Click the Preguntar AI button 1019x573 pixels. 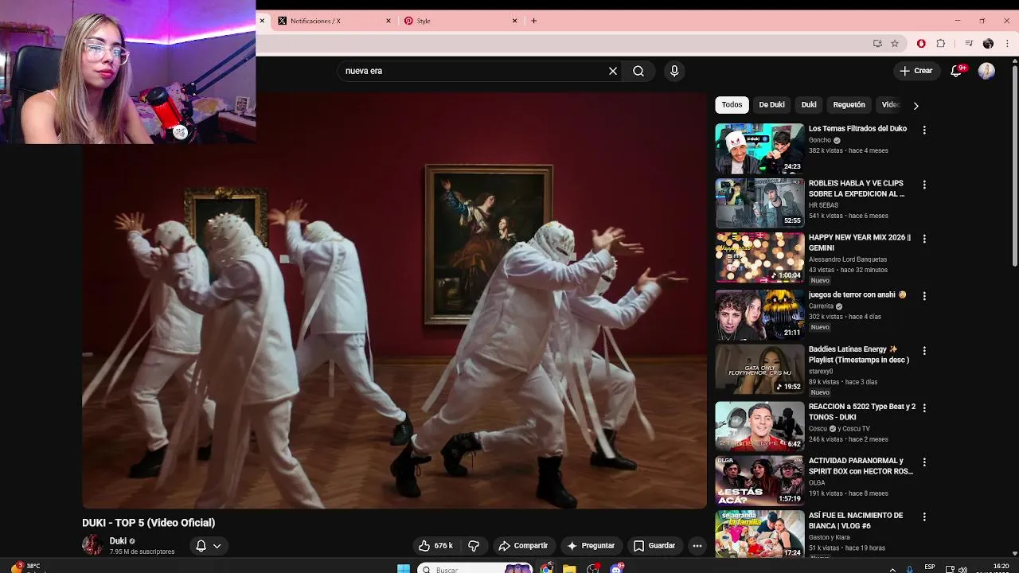coord(590,545)
